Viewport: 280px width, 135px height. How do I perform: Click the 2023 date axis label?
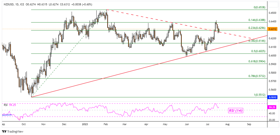point(85,124)
